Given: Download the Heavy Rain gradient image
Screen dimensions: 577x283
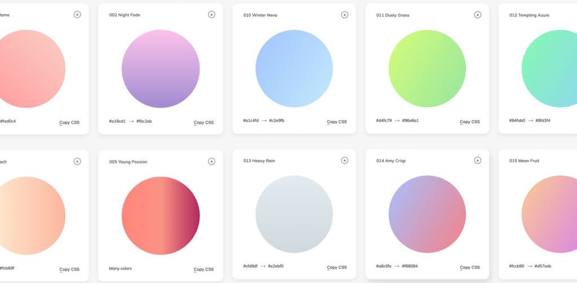Looking at the screenshot, I should pyautogui.click(x=344, y=160).
